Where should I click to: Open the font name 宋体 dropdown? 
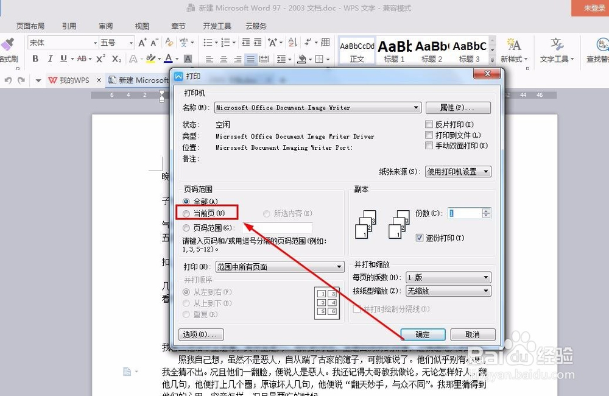pyautogui.click(x=95, y=43)
